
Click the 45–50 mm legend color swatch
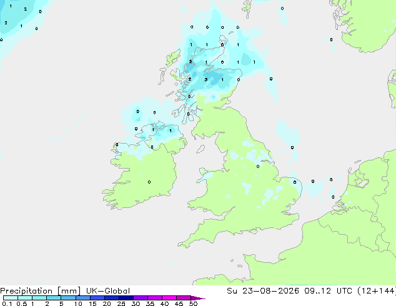coord(184,298)
